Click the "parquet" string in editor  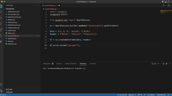click(x=72, y=45)
